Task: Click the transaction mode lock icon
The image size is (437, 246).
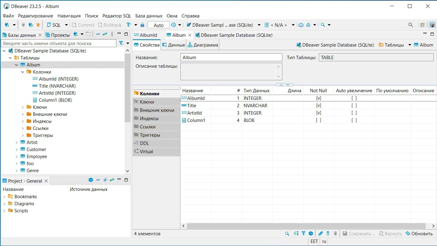Action: (142, 25)
